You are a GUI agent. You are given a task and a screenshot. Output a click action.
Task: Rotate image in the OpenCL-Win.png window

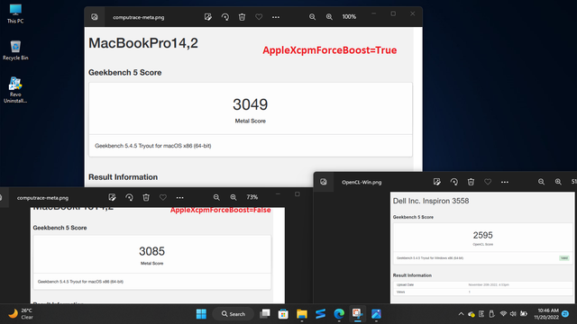(453, 182)
